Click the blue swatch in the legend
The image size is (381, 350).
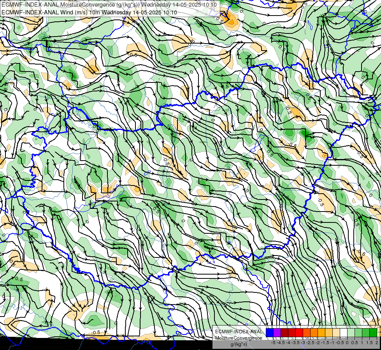(x=270, y=333)
